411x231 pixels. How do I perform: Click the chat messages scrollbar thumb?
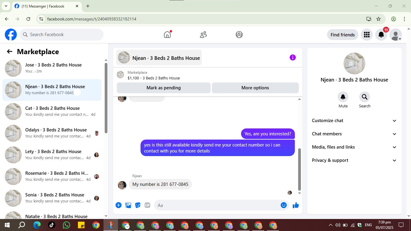coord(299,170)
